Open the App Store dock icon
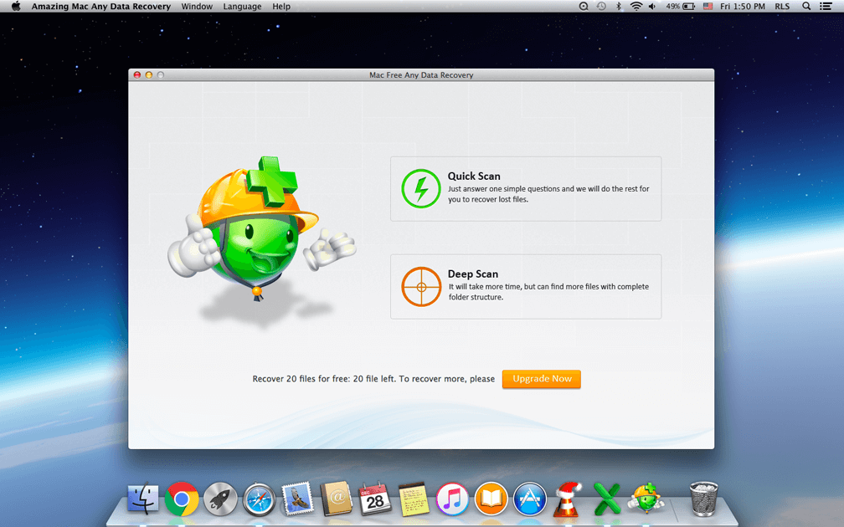Viewport: 844px width, 527px height. click(530, 499)
